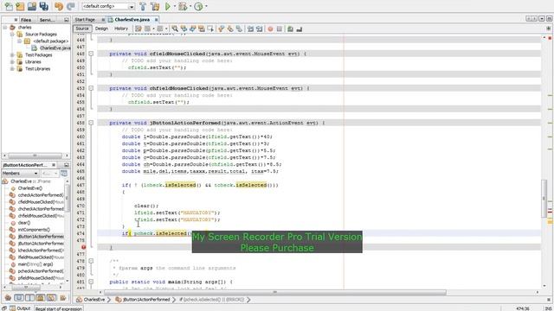Click the Stop Macro Recording icon
The image size is (554, 311).
click(279, 29)
